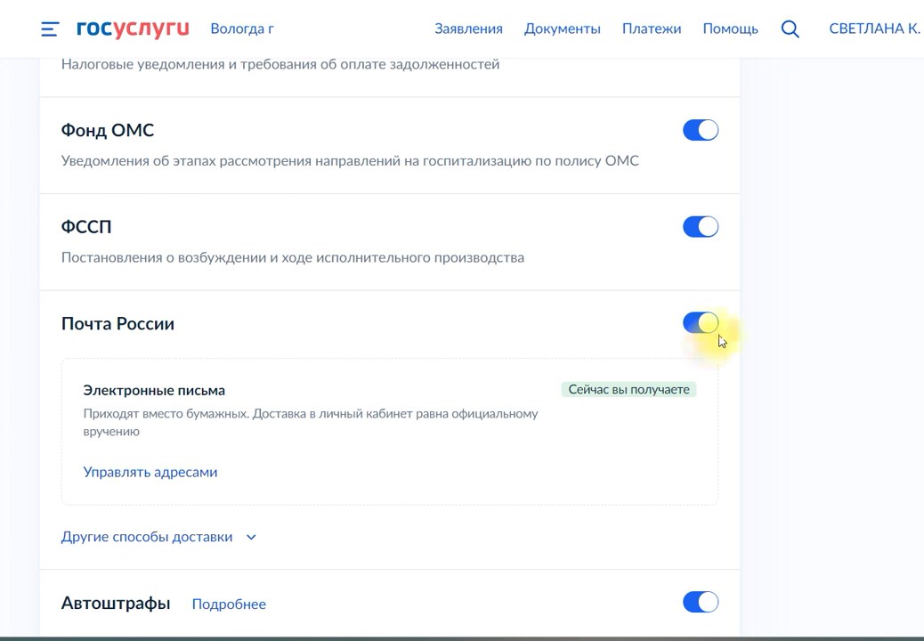The width and height of the screenshot is (924, 641).
Task: Open search with the magnifier icon
Action: [790, 28]
